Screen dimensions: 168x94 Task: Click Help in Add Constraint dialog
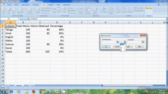click(139, 46)
